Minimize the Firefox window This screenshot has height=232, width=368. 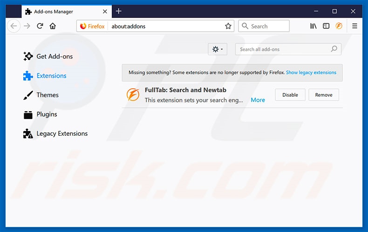point(316,11)
